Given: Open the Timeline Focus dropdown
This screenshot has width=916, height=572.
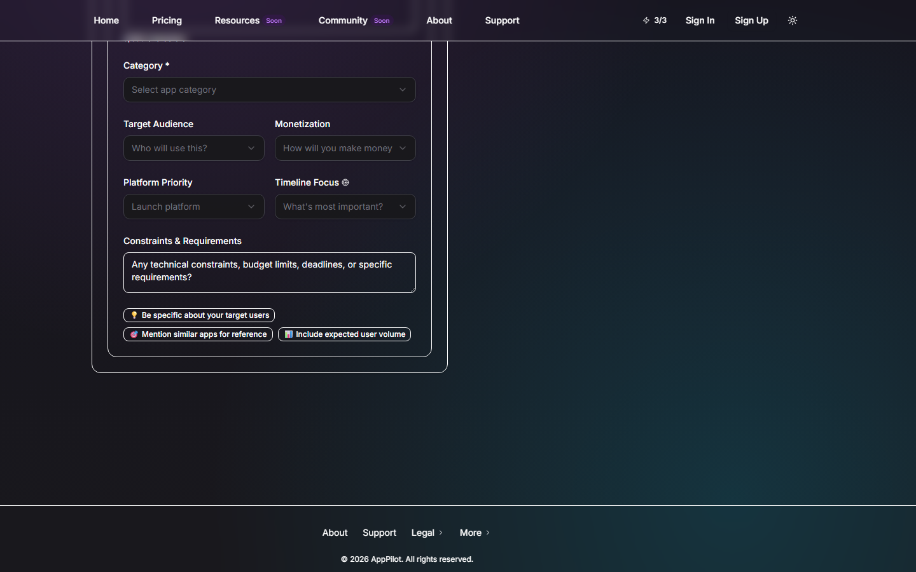Looking at the screenshot, I should click(x=345, y=207).
